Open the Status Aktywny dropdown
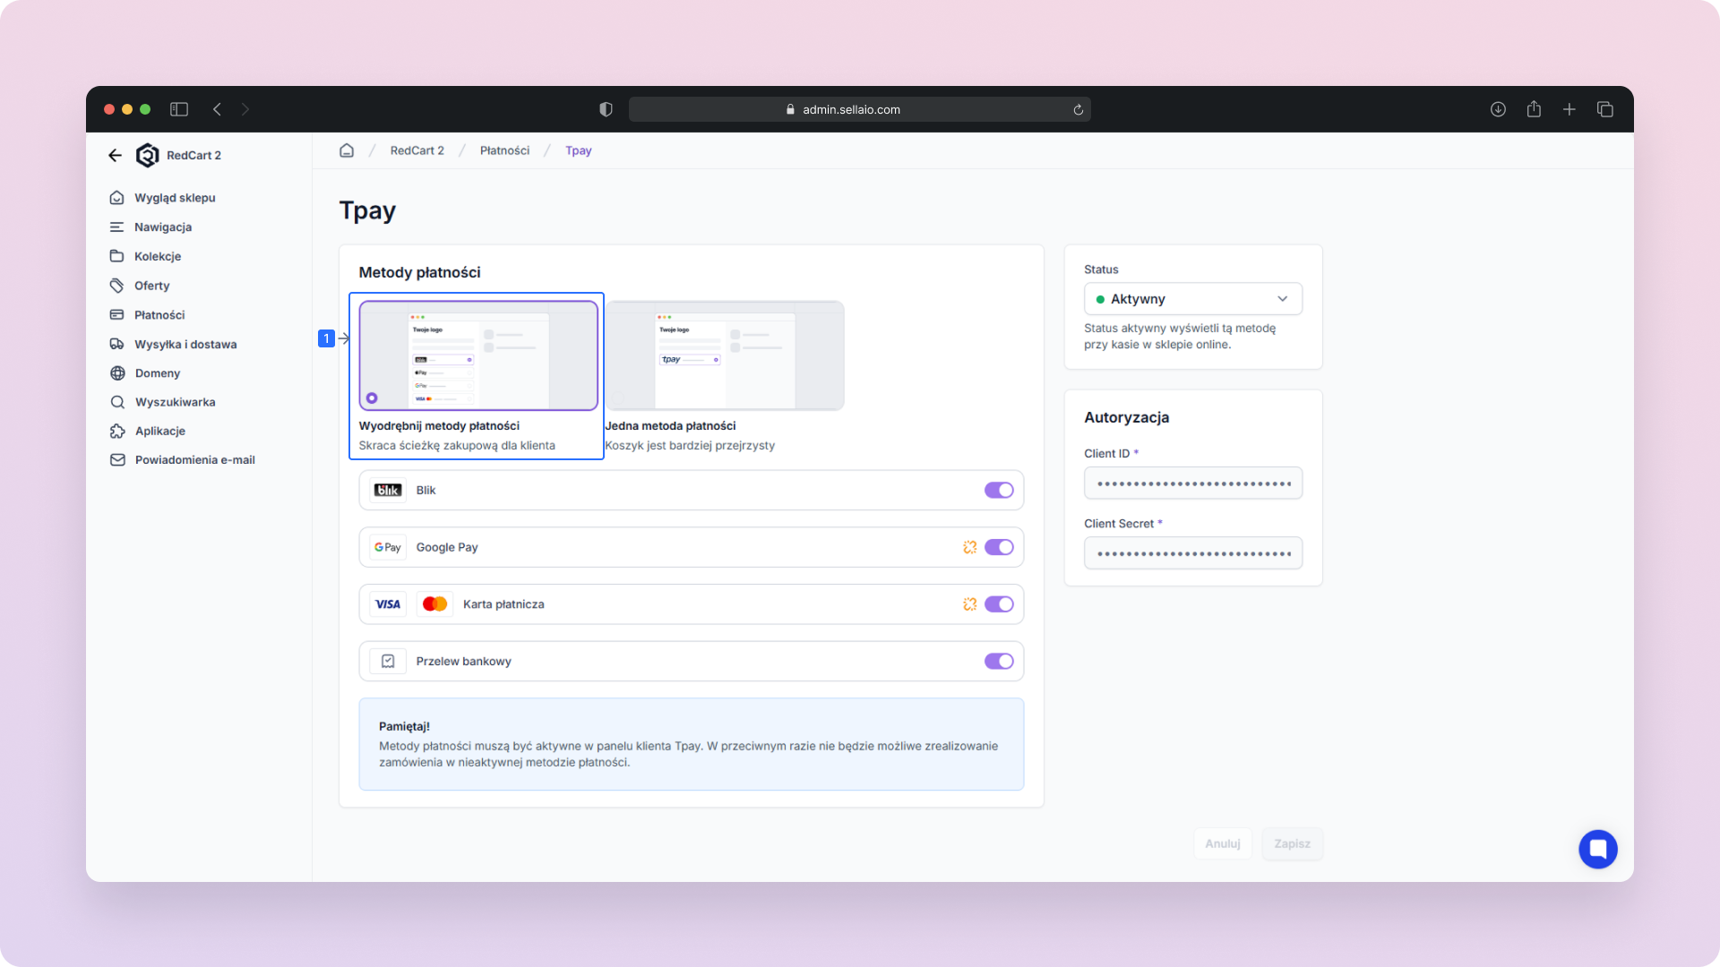 (x=1192, y=299)
